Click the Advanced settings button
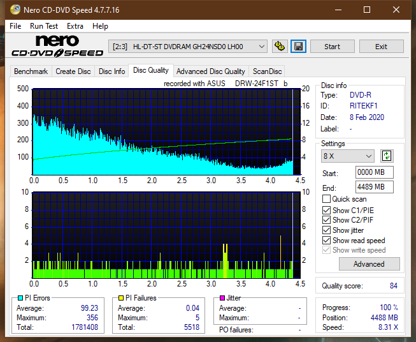 [x=369, y=264]
